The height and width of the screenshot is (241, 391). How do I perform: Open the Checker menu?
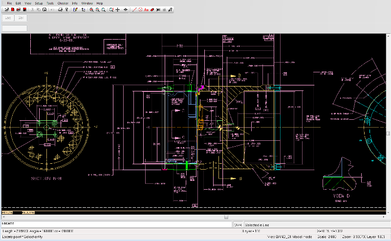(63, 3)
